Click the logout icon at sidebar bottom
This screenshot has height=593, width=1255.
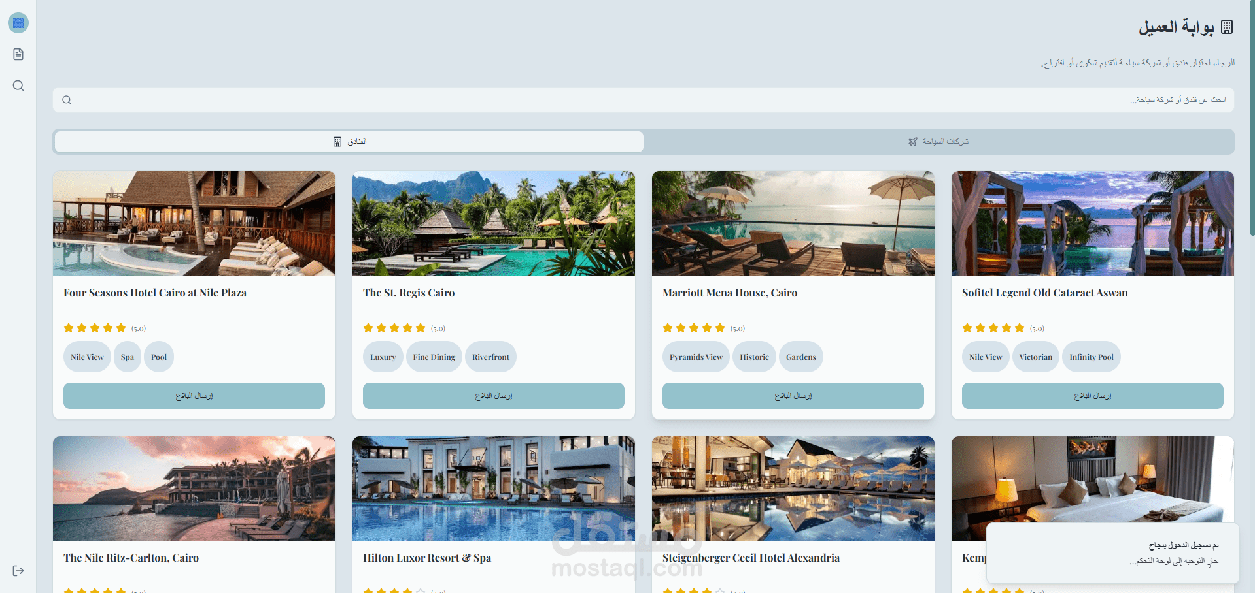pyautogui.click(x=18, y=571)
